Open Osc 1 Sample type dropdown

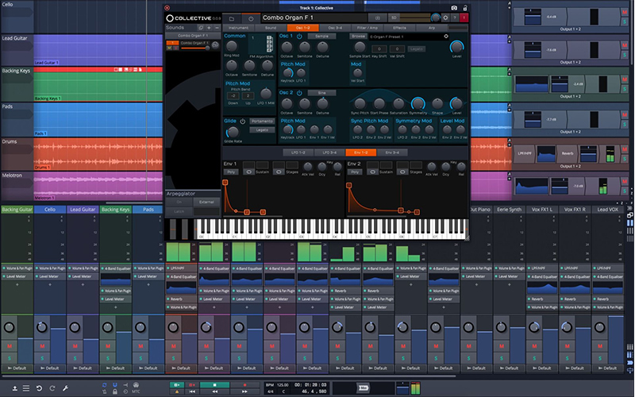click(x=322, y=36)
